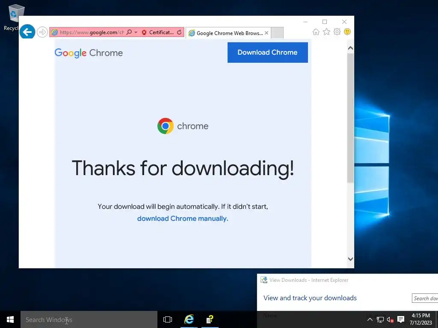The height and width of the screenshot is (328, 438).
Task: Switch to Google Chrome Web Browser tab
Action: pyautogui.click(x=226, y=33)
